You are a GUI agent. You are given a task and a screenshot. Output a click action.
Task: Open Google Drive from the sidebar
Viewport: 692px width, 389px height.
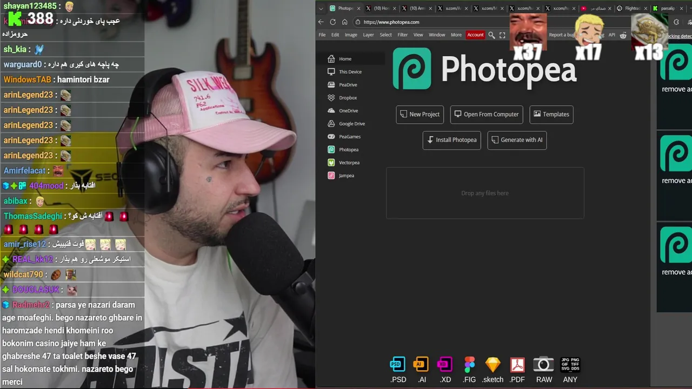[351, 124]
